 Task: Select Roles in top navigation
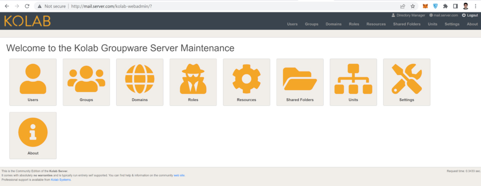tap(354, 24)
